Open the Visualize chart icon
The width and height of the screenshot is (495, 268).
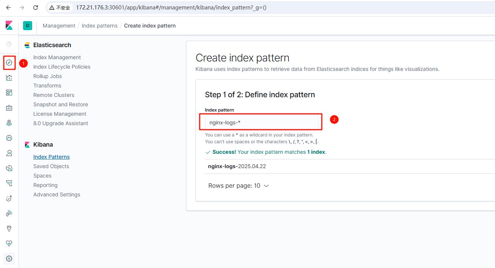coord(9,78)
